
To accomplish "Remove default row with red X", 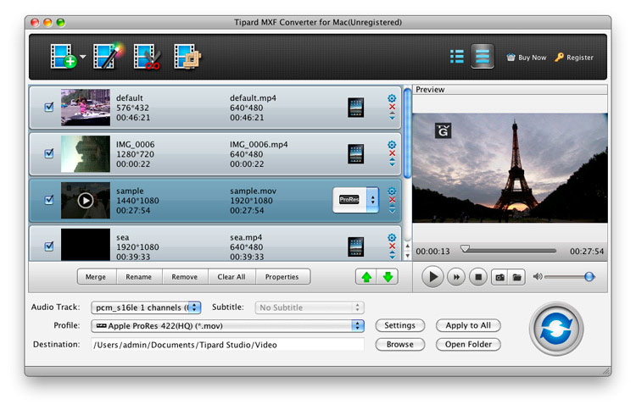I will point(393,107).
